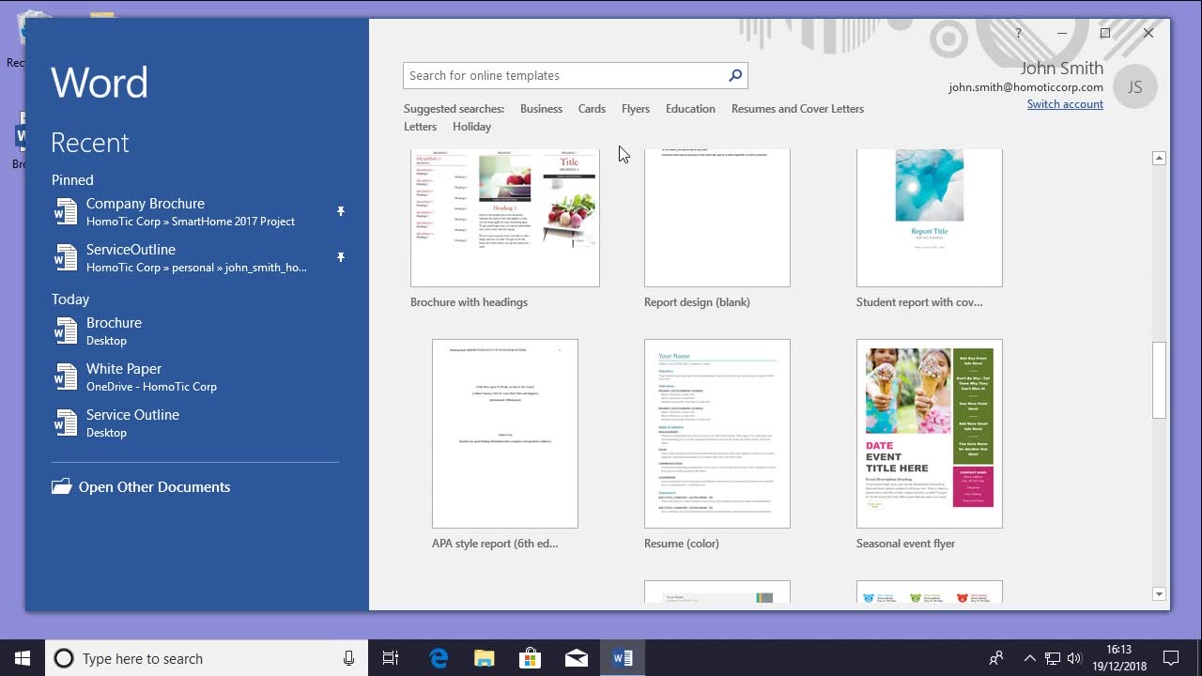The width and height of the screenshot is (1202, 676).
Task: Click the John Smith account name
Action: pos(1062,68)
